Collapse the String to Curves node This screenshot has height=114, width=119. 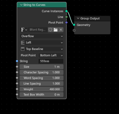click(x=21, y=5)
